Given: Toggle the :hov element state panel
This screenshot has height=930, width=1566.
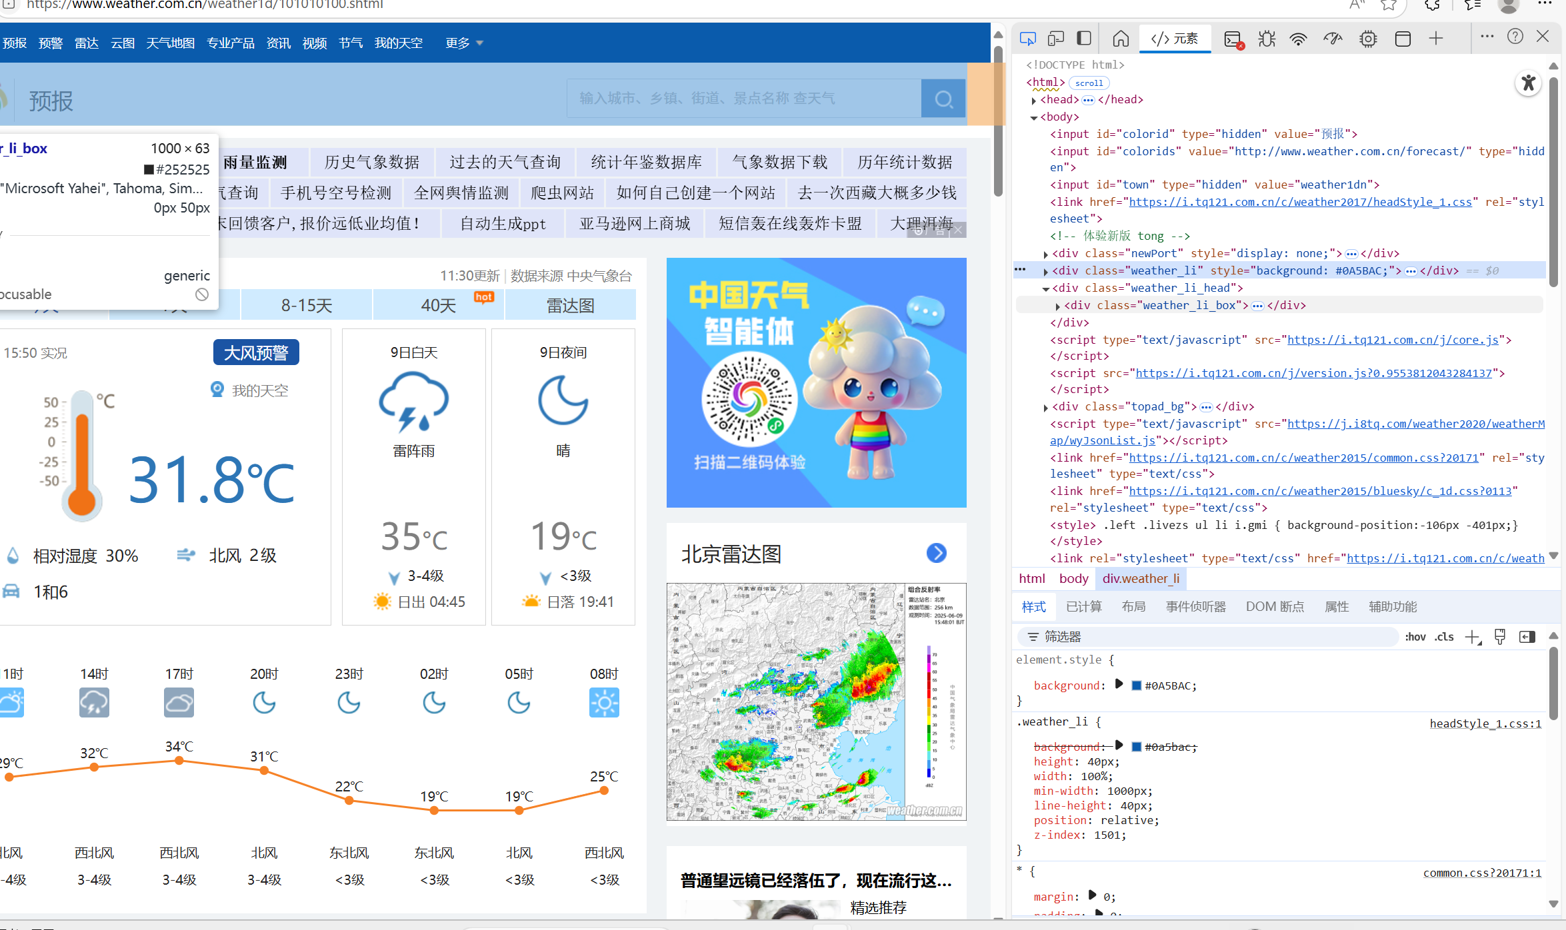Looking at the screenshot, I should [1415, 637].
